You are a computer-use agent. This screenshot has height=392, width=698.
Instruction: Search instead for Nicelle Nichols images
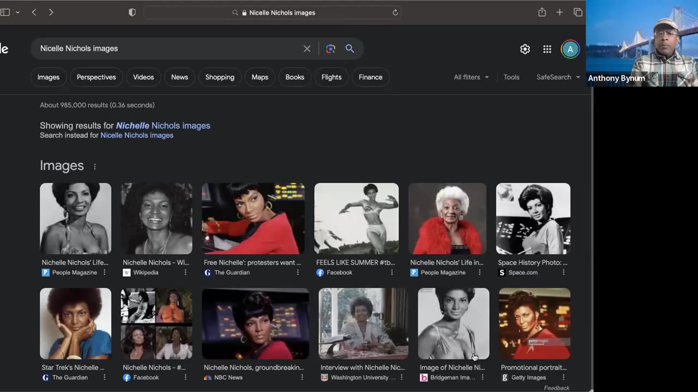pyautogui.click(x=136, y=135)
